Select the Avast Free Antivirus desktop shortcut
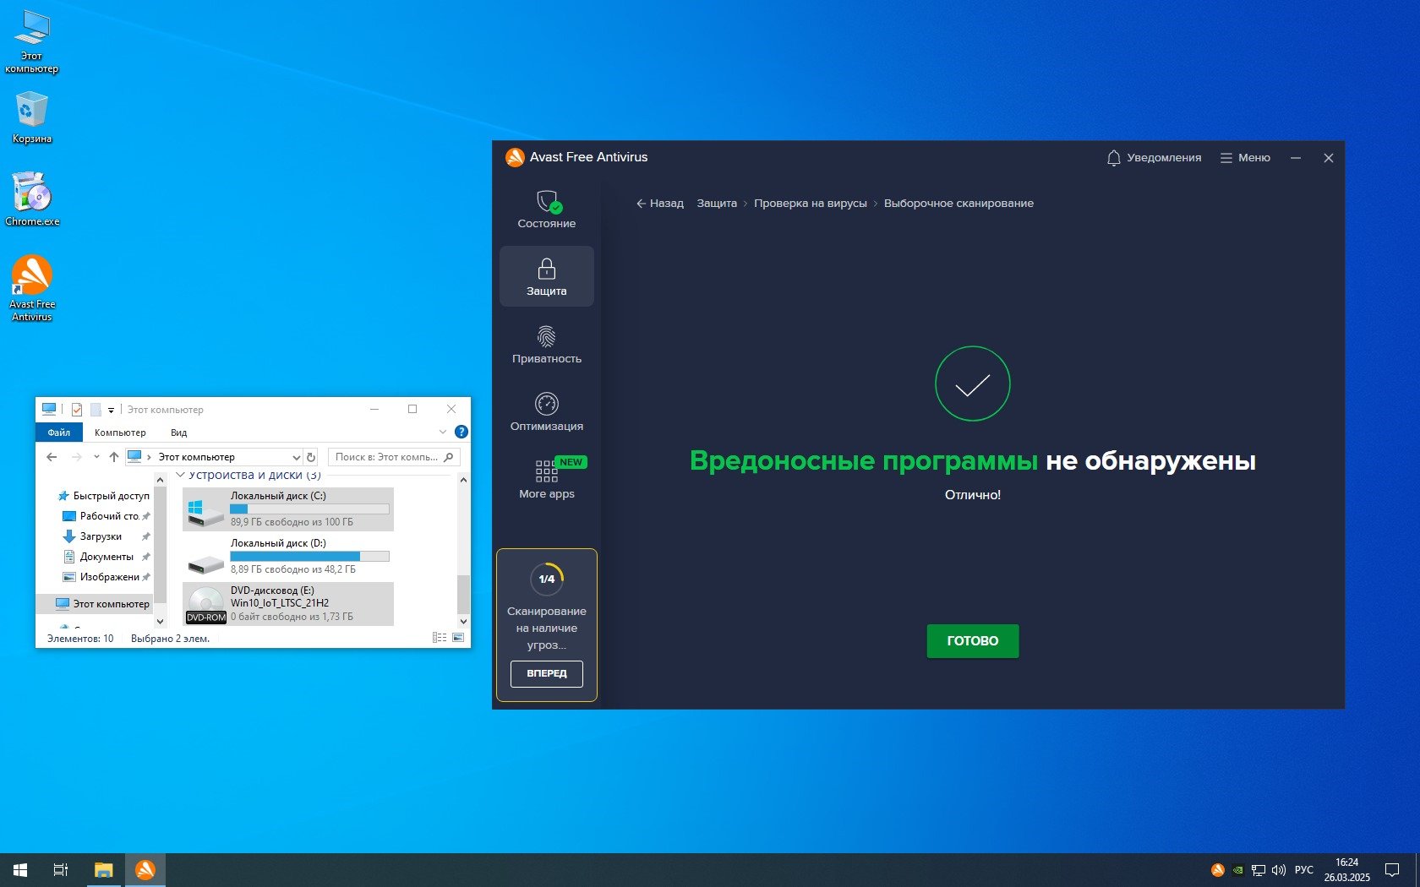This screenshot has width=1420, height=887. [x=32, y=288]
